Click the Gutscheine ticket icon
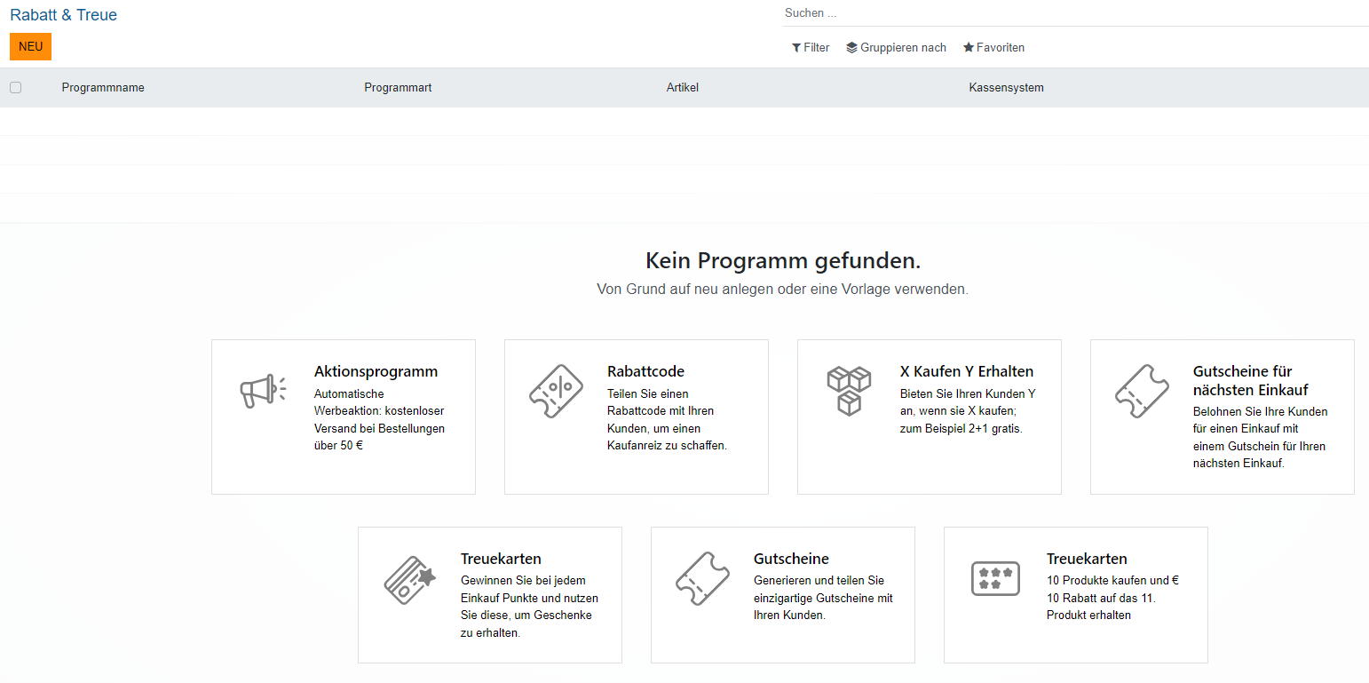This screenshot has height=683, width=1369. [x=702, y=579]
